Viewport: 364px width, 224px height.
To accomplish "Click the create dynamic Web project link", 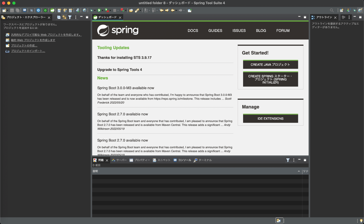I will pos(33,40).
